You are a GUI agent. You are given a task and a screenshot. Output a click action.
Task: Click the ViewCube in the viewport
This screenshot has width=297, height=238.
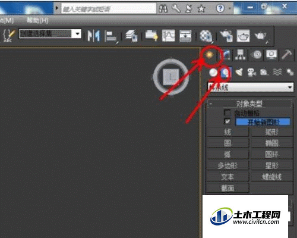click(171, 76)
